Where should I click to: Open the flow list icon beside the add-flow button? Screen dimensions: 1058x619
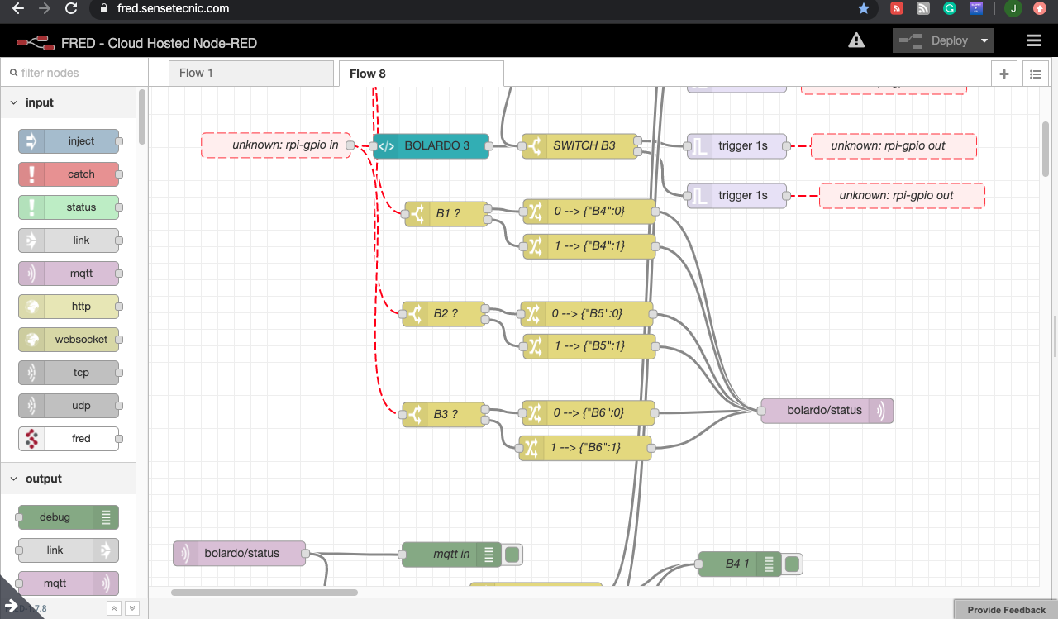[x=1036, y=74]
